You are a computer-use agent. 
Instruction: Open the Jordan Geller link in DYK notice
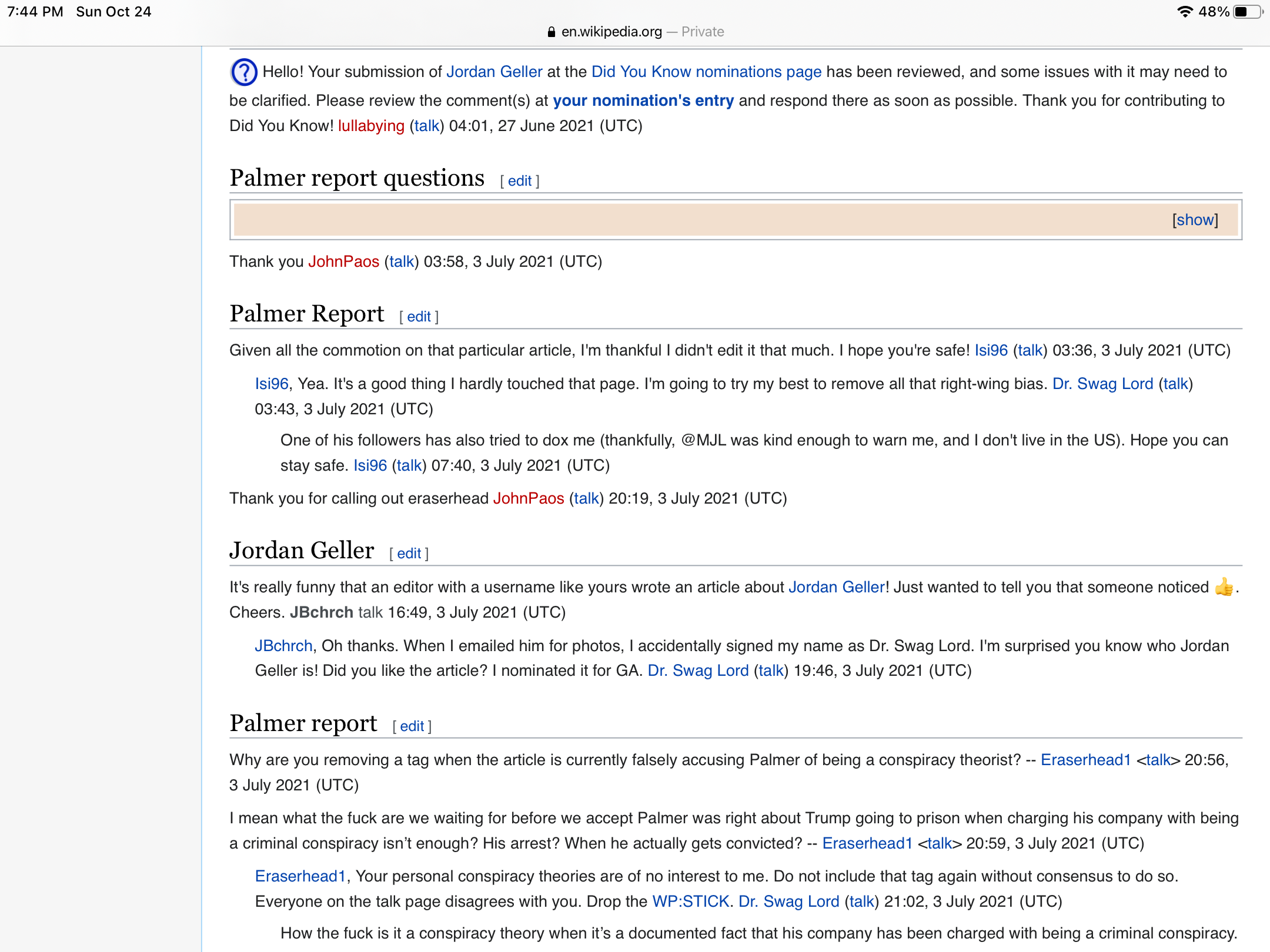click(494, 72)
